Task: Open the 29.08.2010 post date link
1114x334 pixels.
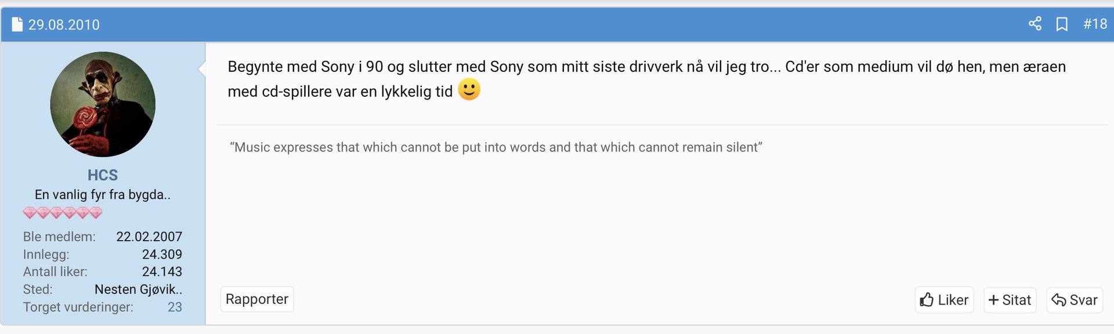Action: (64, 24)
